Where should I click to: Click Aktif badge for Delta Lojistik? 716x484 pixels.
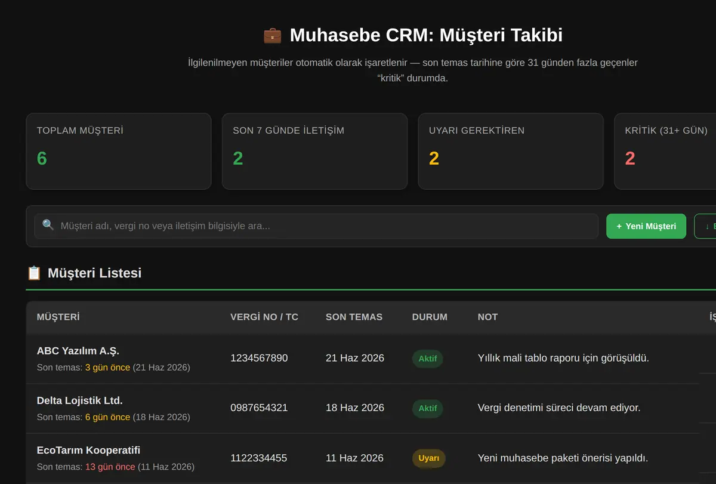pos(427,408)
